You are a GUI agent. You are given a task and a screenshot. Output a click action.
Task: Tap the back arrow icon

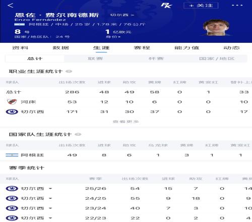point(11,6)
